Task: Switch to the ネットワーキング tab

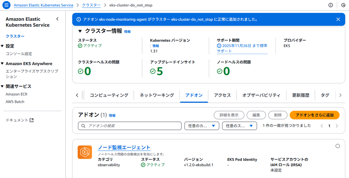Action: click(157, 95)
